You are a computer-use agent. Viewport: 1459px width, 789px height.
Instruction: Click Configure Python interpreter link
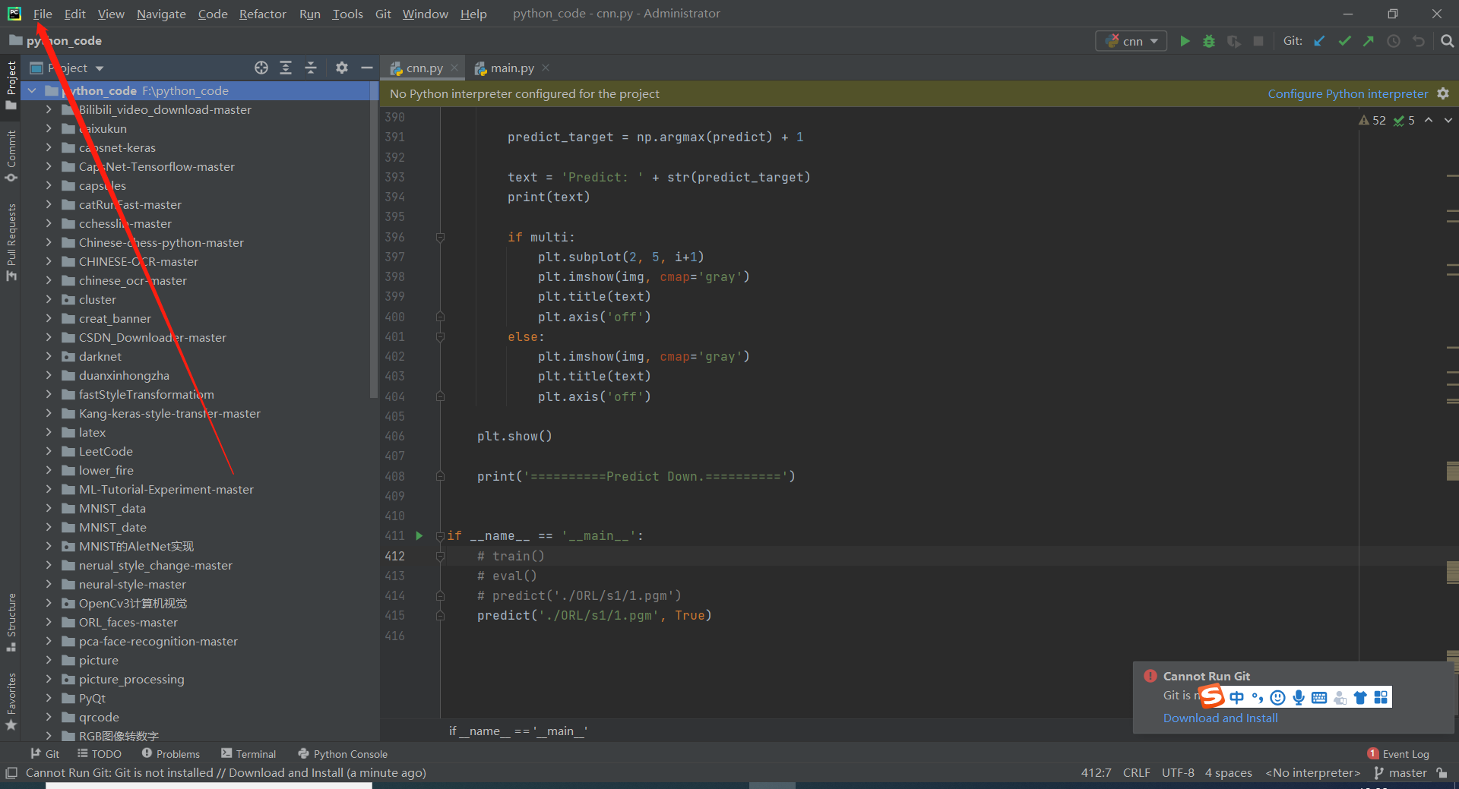tap(1347, 93)
